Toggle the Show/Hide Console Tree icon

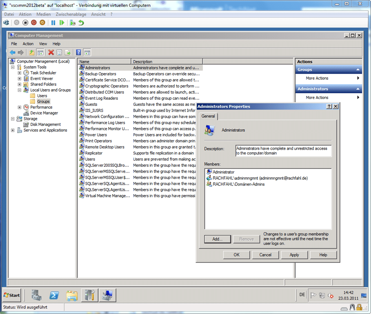point(40,52)
